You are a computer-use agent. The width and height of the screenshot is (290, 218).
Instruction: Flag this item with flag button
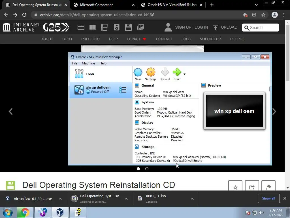(268, 186)
